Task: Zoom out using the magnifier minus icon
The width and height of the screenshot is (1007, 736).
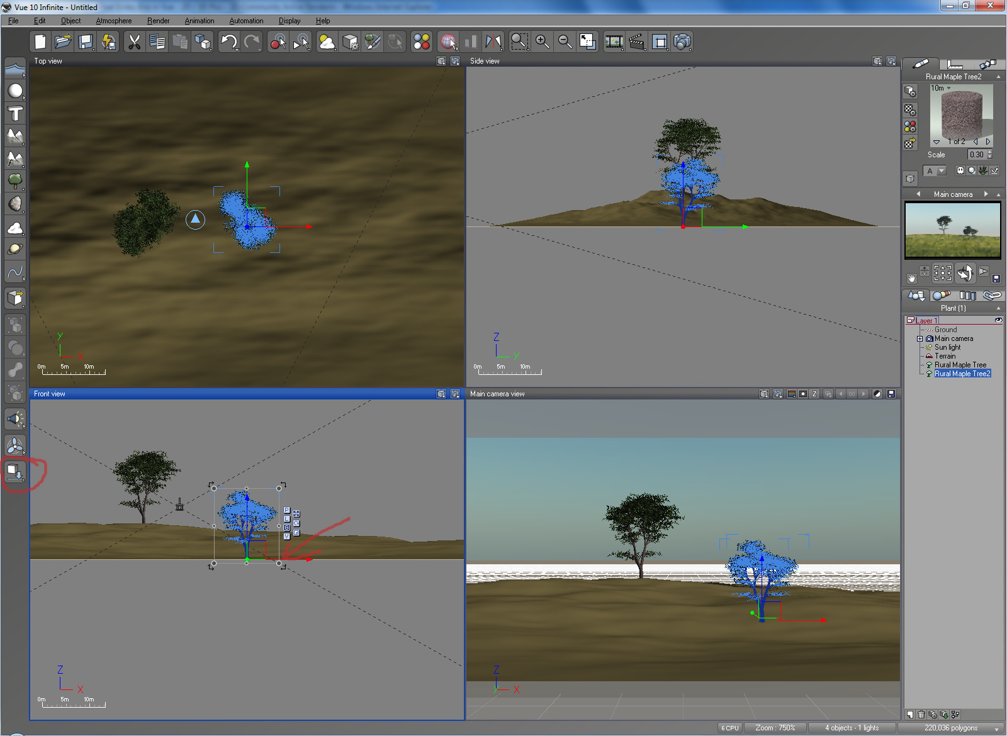Action: tap(565, 42)
